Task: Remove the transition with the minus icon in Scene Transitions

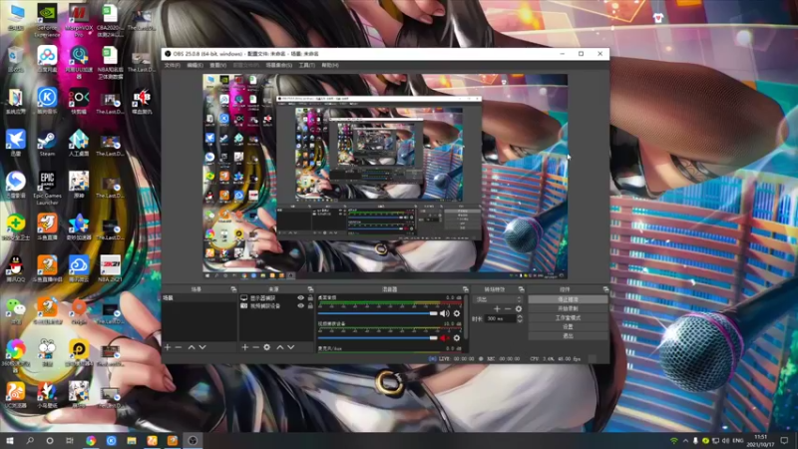Action: pyautogui.click(x=508, y=308)
